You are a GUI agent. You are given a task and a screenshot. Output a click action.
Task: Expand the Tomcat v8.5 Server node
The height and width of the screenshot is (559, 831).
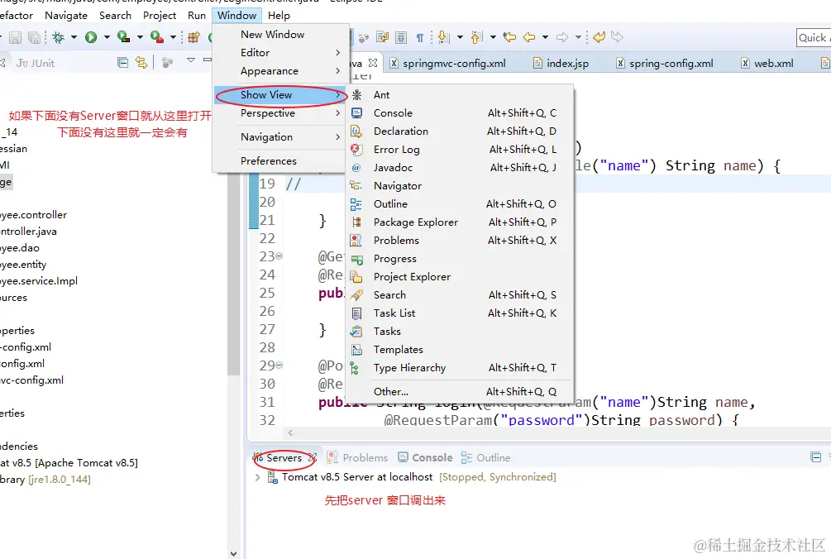257,477
